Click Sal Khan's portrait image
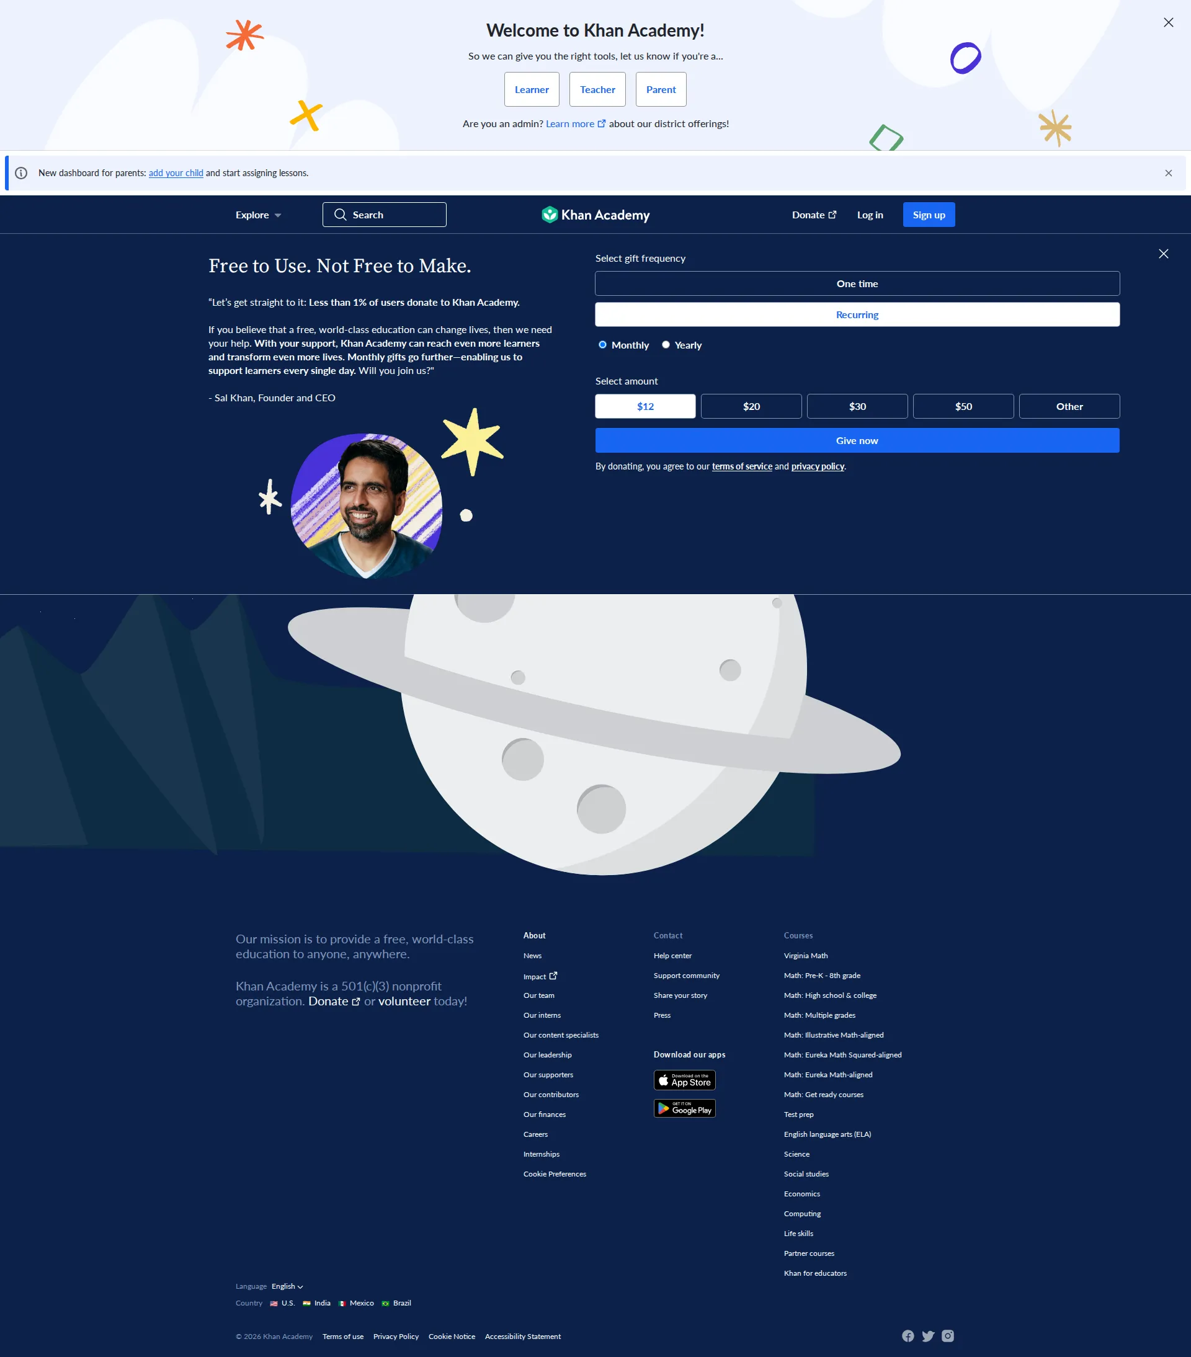The height and width of the screenshot is (1357, 1191). [367, 506]
